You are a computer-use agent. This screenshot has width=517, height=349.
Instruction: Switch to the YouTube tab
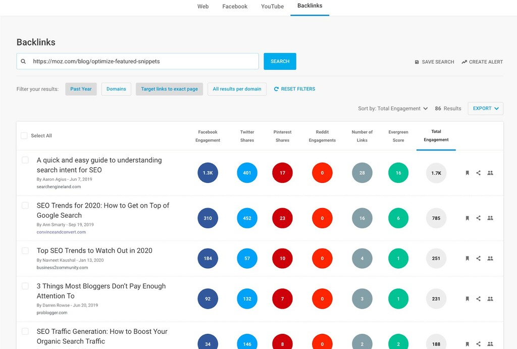click(272, 7)
